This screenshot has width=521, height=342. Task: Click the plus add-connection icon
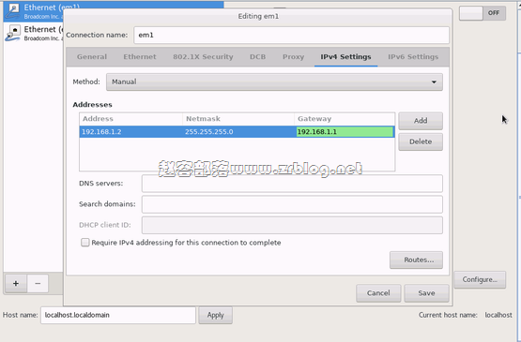click(16, 283)
